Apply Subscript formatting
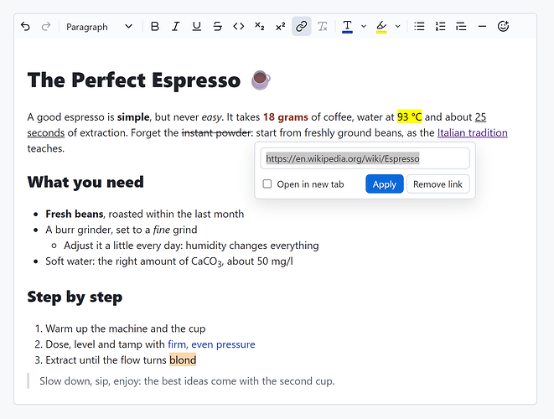554x419 pixels. pos(259,27)
